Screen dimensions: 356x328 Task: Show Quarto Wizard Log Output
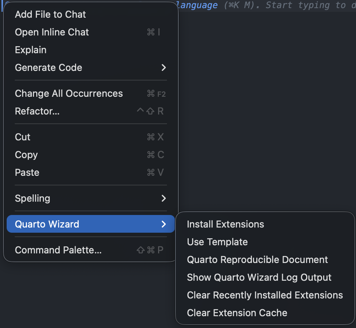coord(259,277)
